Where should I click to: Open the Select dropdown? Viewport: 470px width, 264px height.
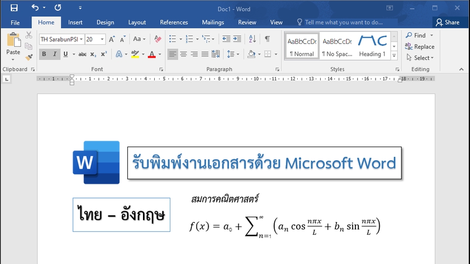420,58
